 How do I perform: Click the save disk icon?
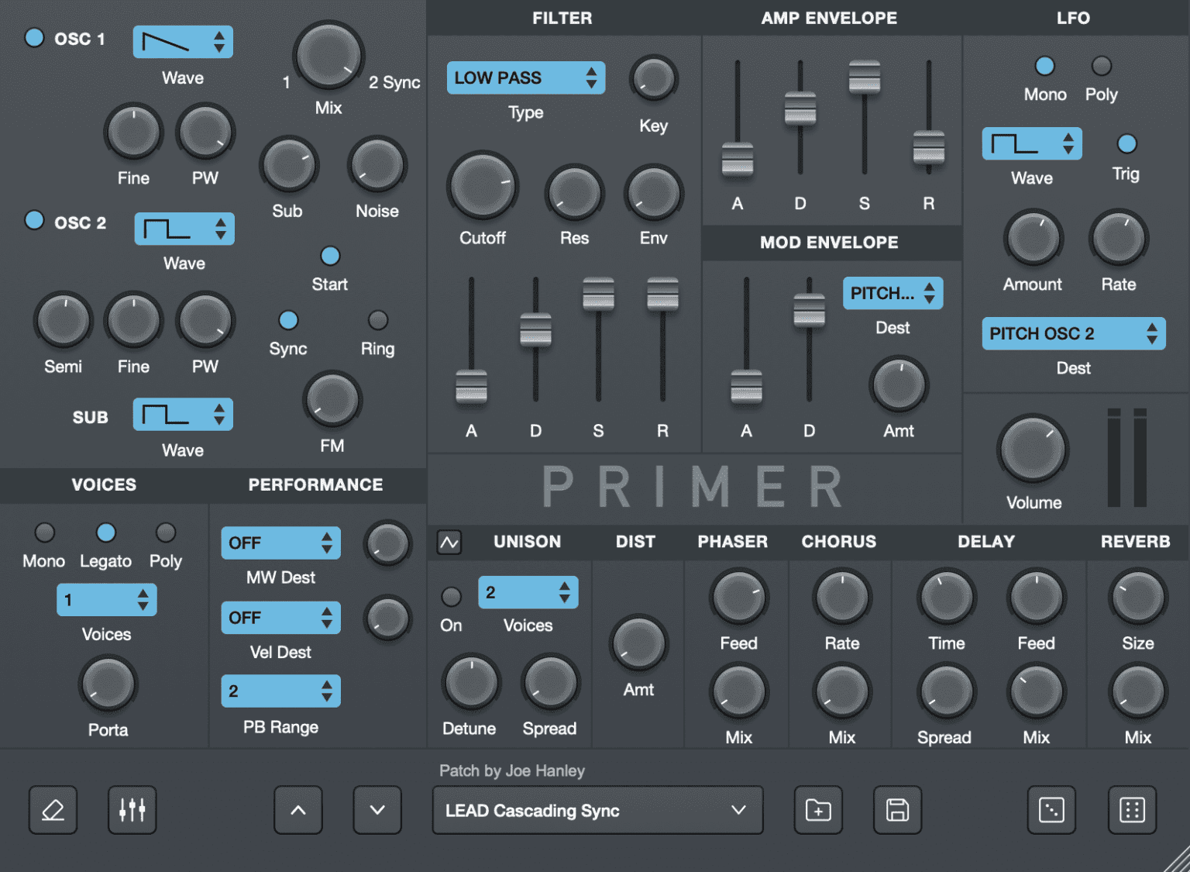point(897,810)
